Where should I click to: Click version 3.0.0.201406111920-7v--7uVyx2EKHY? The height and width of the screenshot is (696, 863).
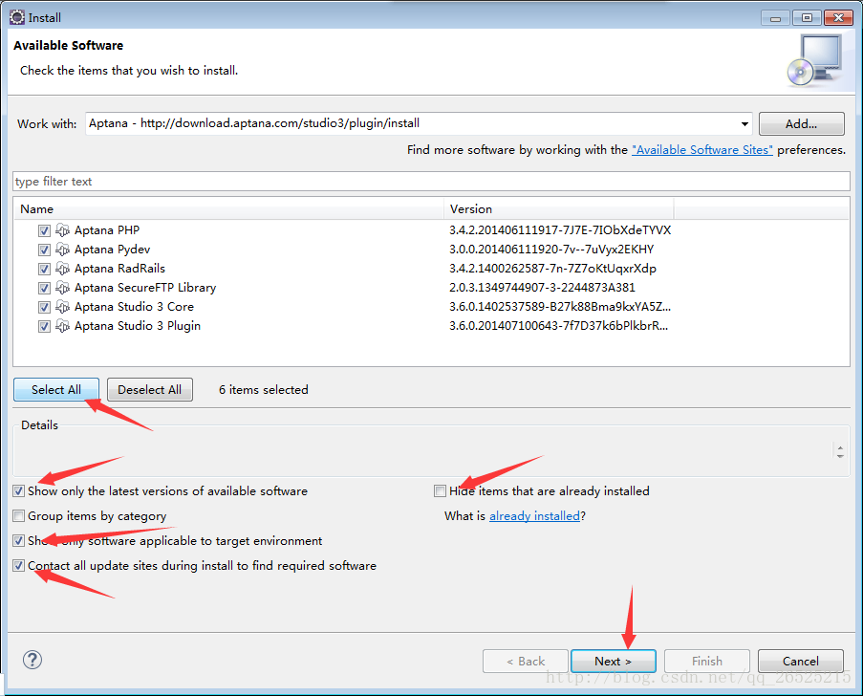click(551, 250)
